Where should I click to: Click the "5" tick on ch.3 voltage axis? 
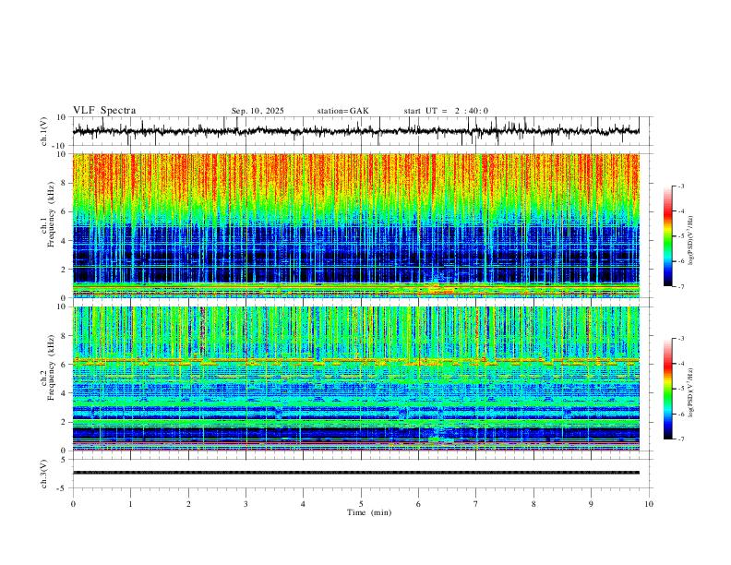coord(64,460)
